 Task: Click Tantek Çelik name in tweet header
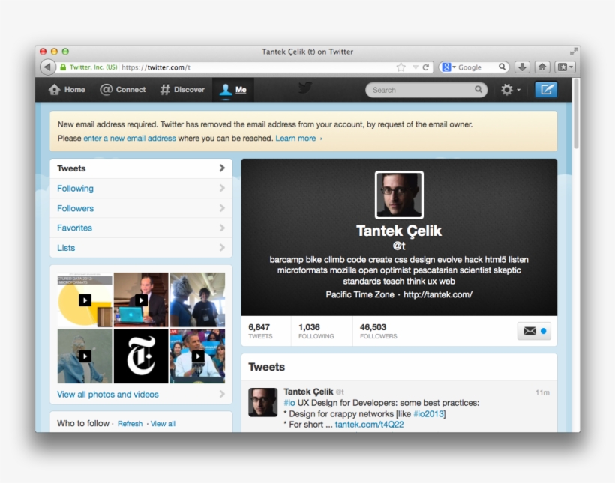tap(308, 392)
